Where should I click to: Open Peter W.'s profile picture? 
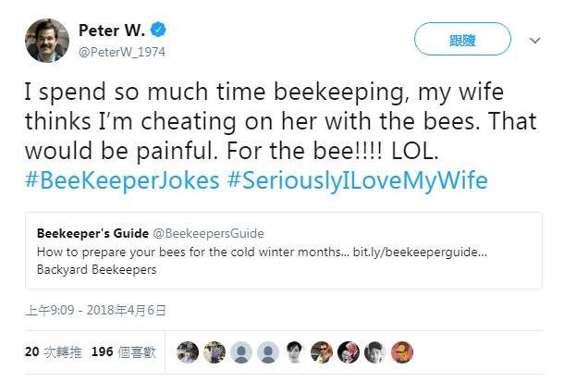(46, 40)
